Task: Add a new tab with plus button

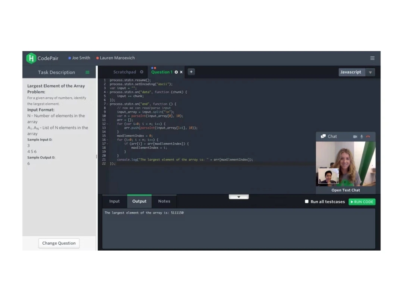Action: click(x=191, y=71)
